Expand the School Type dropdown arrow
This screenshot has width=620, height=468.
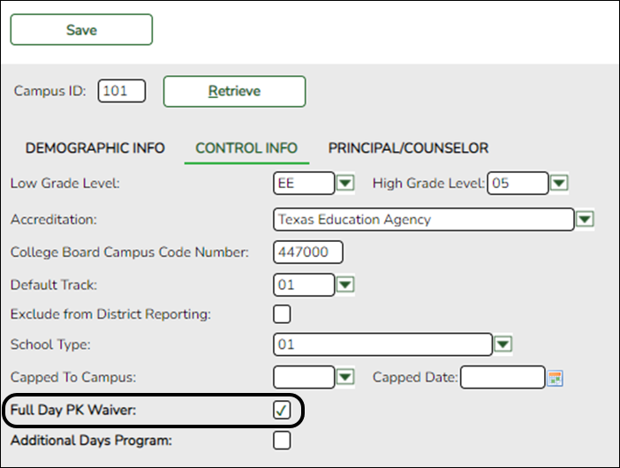503,344
